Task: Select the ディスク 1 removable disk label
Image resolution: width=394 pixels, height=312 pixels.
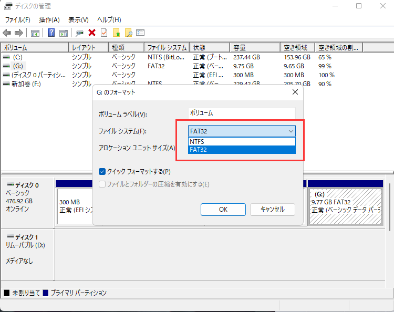Action: (x=28, y=254)
